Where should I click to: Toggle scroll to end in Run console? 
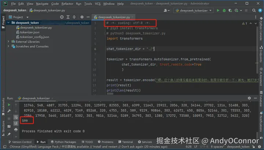coord(16,123)
